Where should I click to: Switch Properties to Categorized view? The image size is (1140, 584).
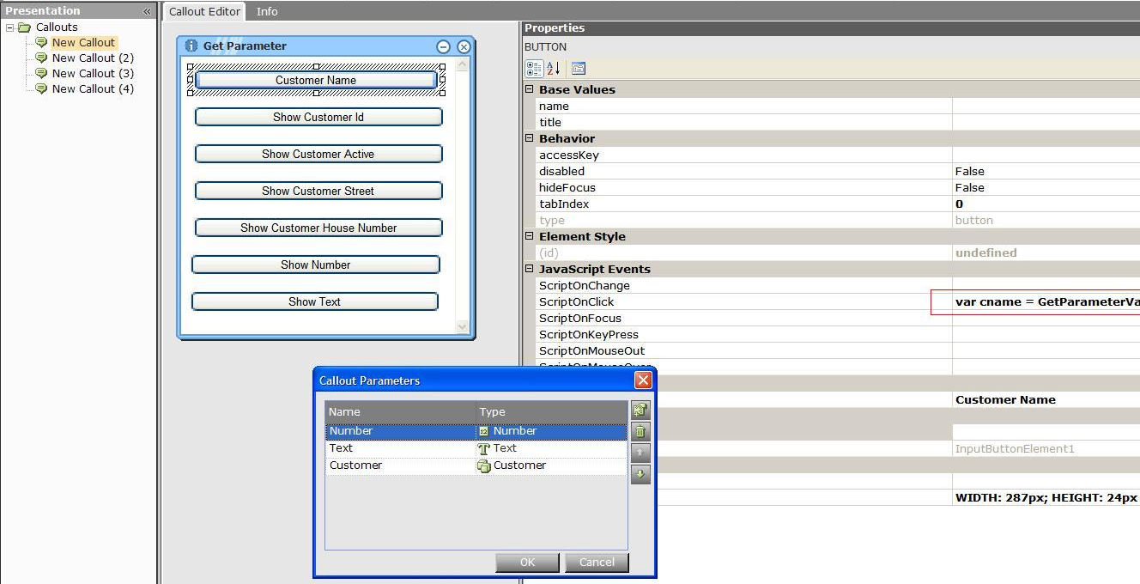pos(534,69)
